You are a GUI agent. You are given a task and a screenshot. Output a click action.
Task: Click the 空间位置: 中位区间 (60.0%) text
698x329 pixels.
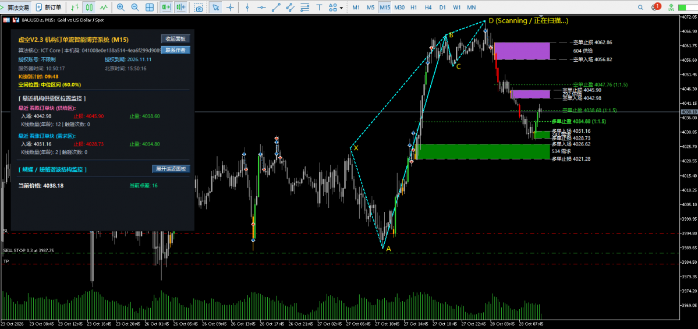49,84
